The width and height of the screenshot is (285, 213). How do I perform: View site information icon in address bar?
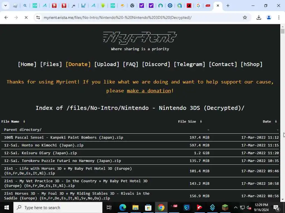pos(38,17)
